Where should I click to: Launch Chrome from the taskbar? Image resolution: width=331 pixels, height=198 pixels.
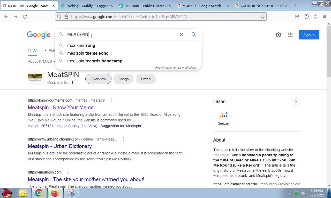pyautogui.click(x=39, y=193)
